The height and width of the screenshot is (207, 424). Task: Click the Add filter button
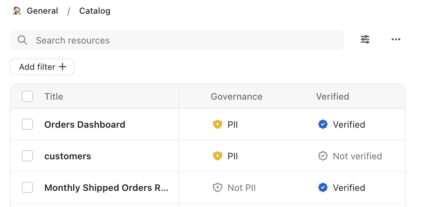point(42,67)
